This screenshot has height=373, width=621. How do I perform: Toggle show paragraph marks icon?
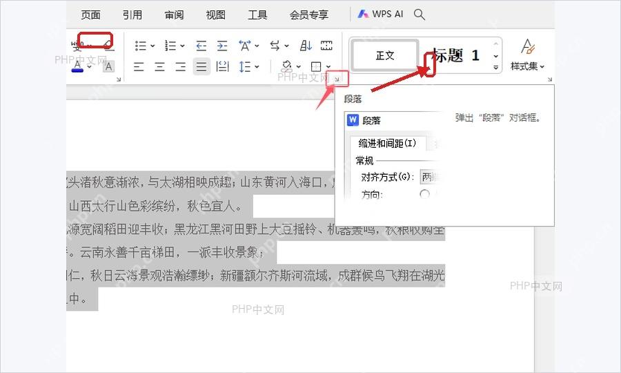(326, 46)
